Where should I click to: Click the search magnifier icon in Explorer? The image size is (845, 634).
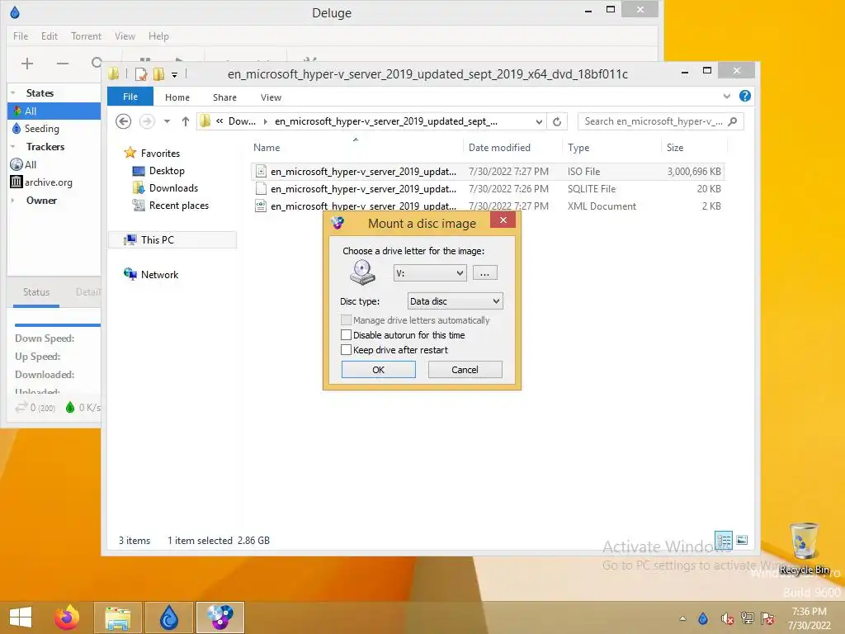pos(733,121)
